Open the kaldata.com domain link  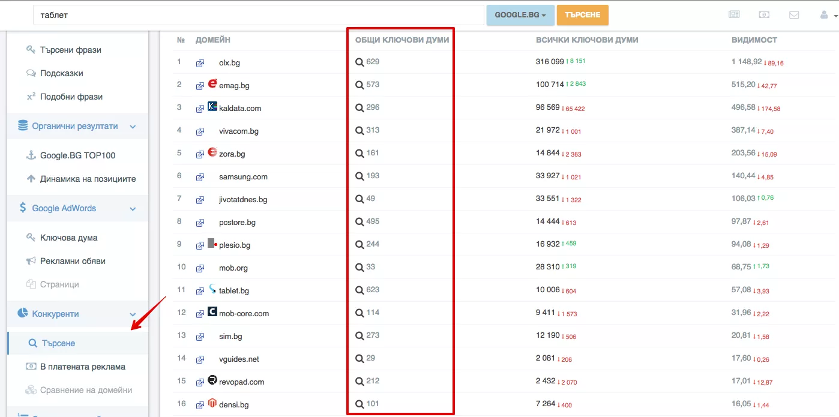point(240,109)
